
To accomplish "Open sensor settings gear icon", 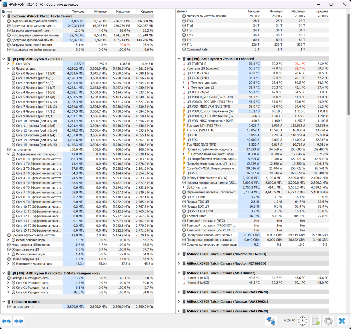I will [x=328, y=321].
